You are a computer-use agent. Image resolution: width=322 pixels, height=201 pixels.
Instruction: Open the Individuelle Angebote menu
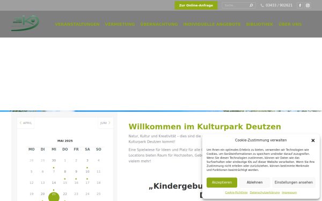pos(212,24)
